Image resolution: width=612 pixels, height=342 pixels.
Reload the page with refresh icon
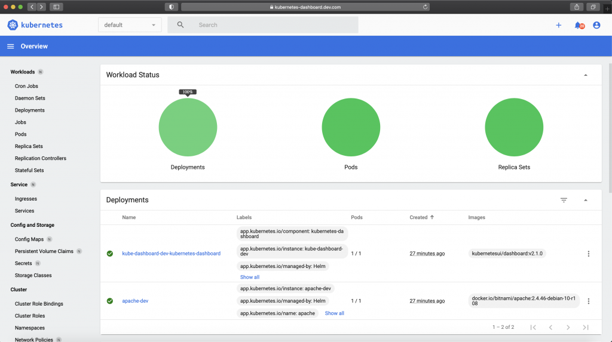(425, 7)
